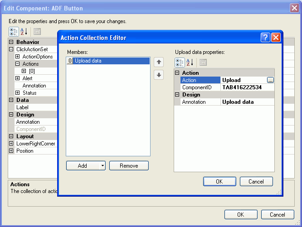Viewport: 302px width, 227px height.
Task: Collapse the Design category in Edit Component
Action: pyautogui.click(x=11, y=115)
